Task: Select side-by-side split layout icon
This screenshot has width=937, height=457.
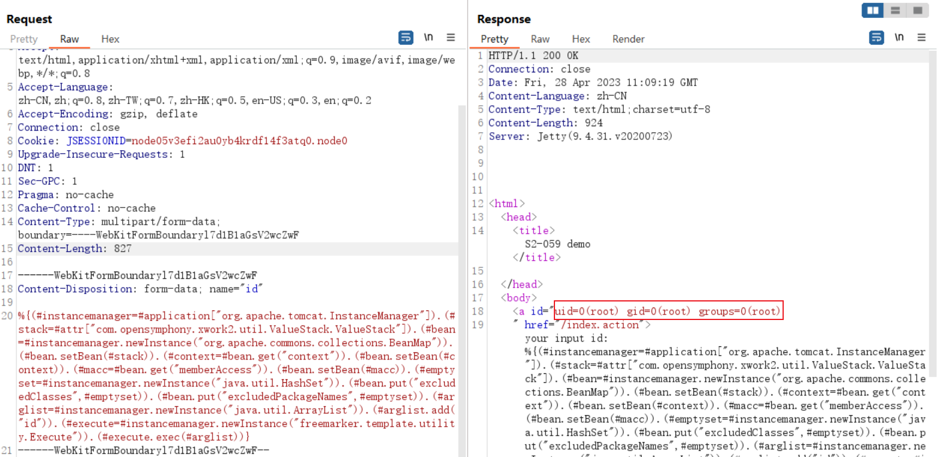Action: 874,10
